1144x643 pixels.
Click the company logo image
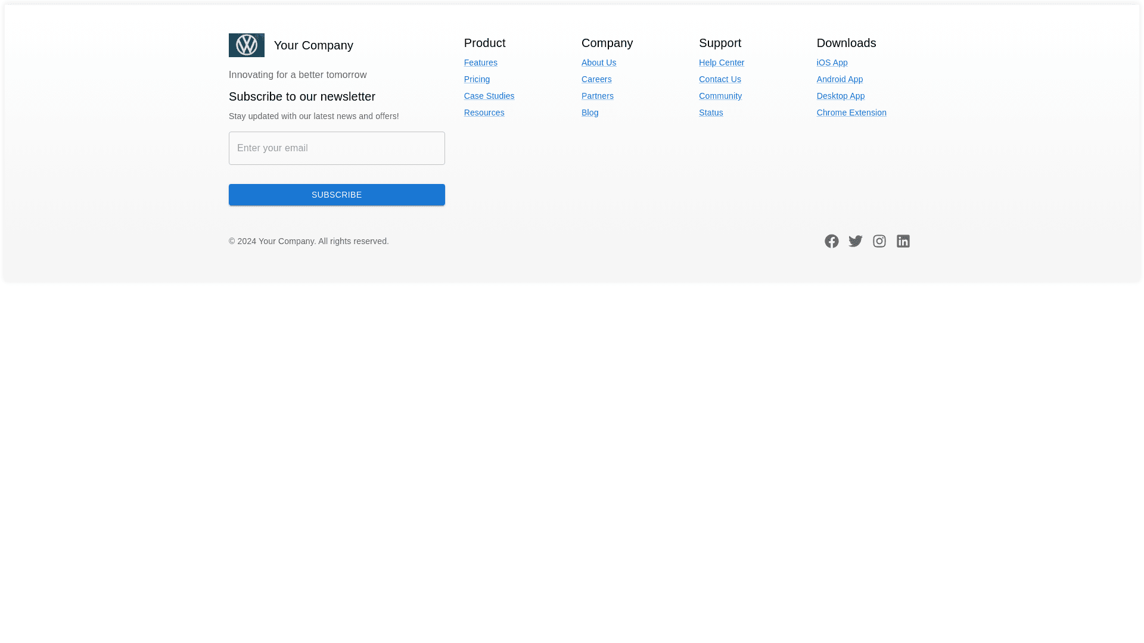point(246,45)
